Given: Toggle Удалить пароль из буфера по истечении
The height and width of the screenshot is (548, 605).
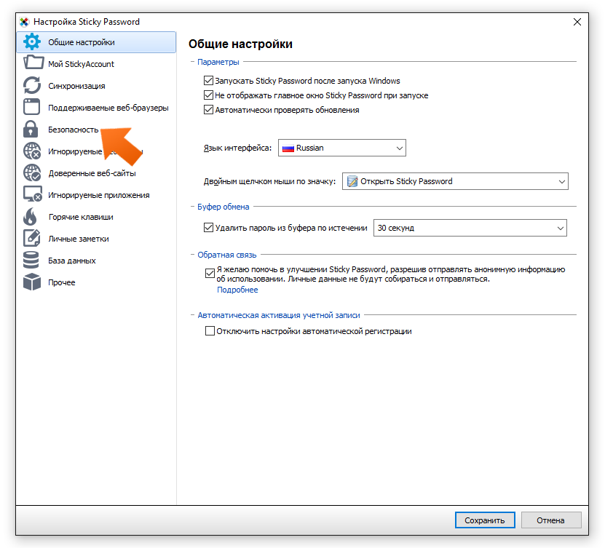Looking at the screenshot, I should (208, 228).
